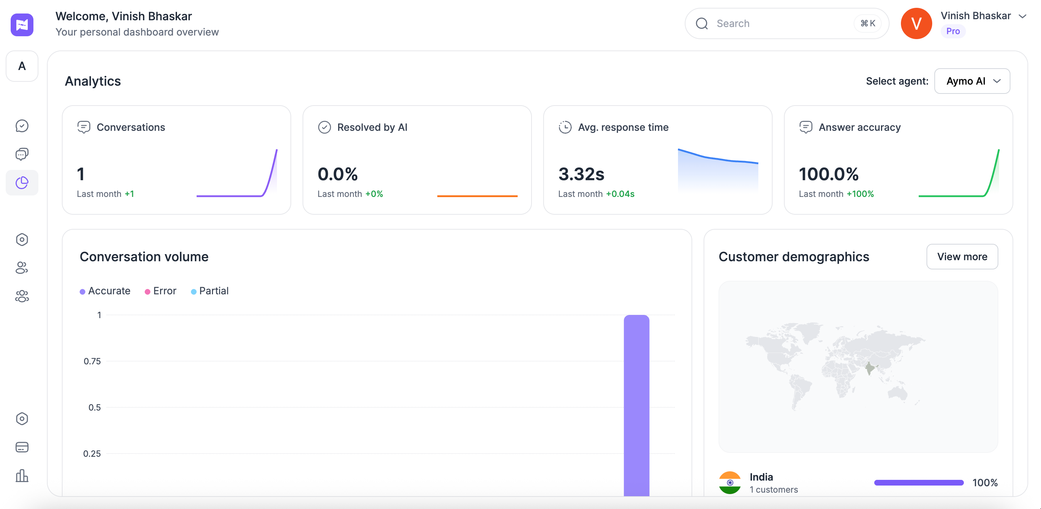The image size is (1041, 509).
Task: Click the orange V user avatar
Action: 917,23
